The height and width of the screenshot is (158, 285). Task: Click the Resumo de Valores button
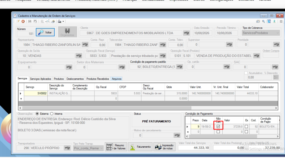[116, 147]
